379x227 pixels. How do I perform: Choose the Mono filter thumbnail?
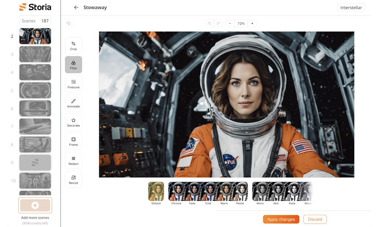(260, 191)
